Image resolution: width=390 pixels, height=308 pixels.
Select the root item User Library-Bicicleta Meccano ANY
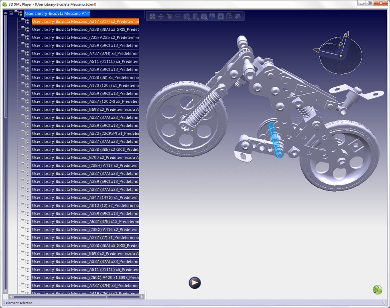57,13
